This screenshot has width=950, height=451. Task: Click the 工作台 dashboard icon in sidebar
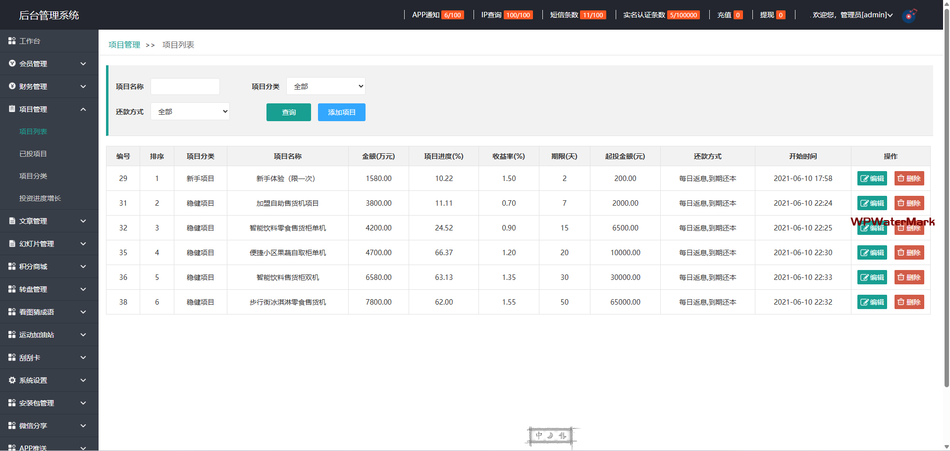(12, 41)
